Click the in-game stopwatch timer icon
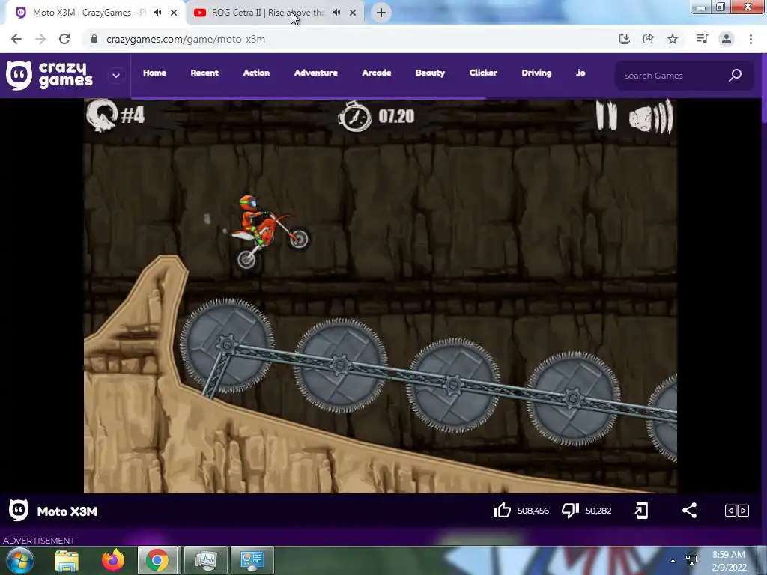This screenshot has height=575, width=767. tap(354, 116)
